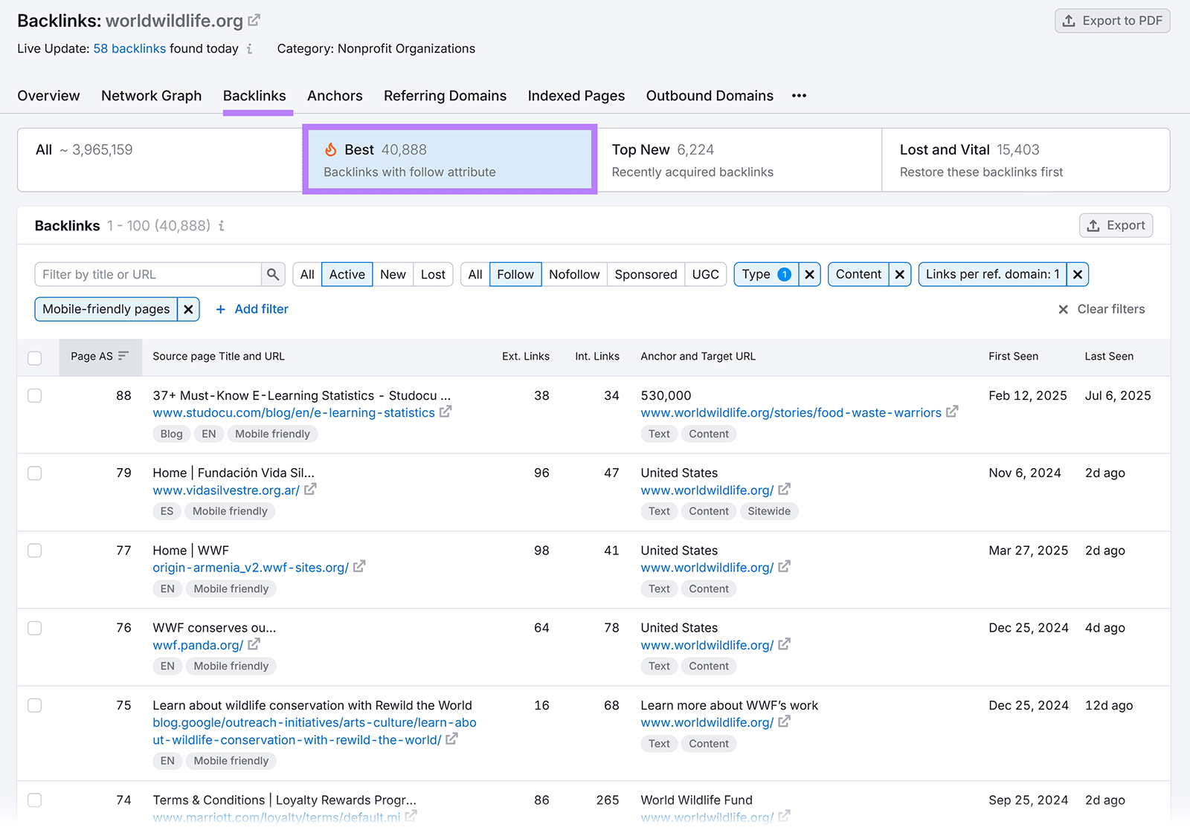
Task: Click the info icon next to Live Update
Action: point(250,49)
